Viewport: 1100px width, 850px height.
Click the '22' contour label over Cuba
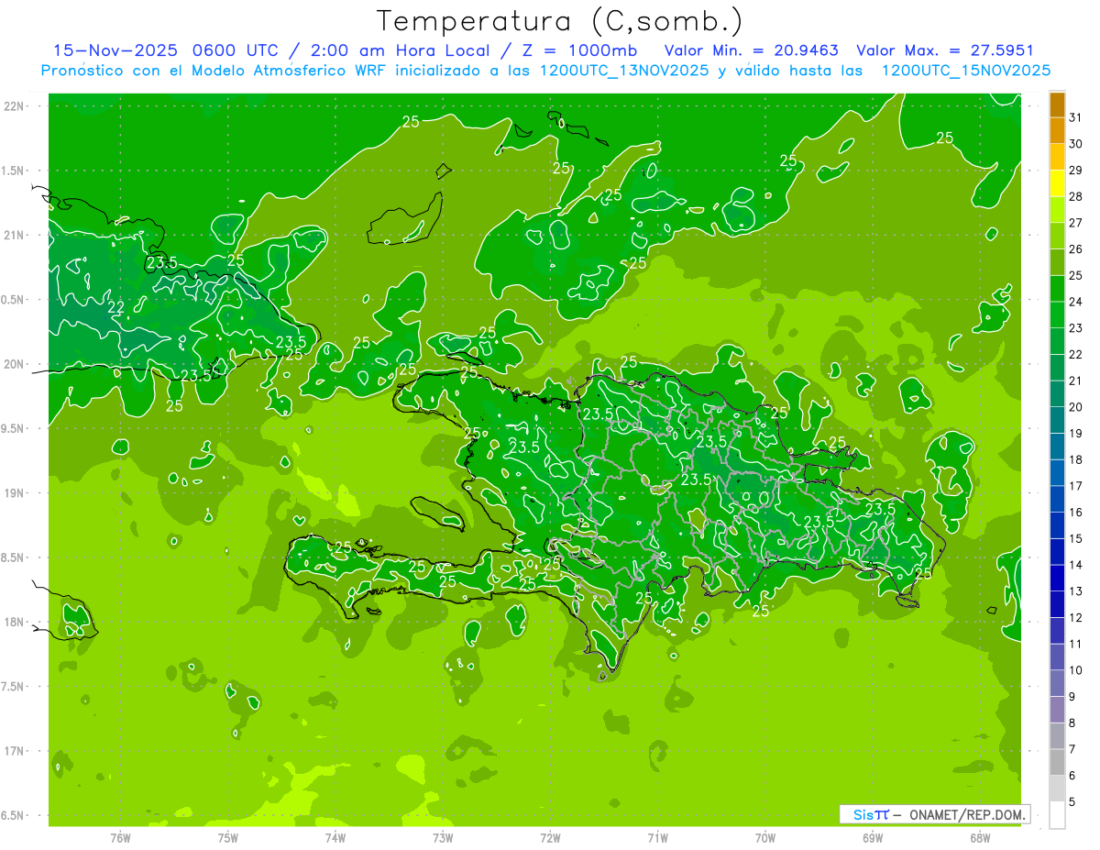tap(116, 307)
